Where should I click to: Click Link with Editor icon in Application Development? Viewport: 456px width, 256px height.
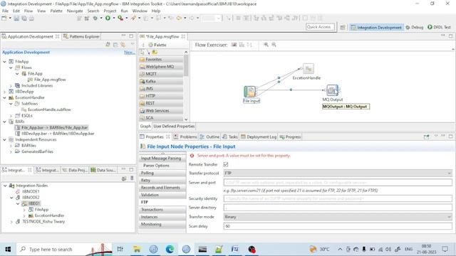click(123, 44)
